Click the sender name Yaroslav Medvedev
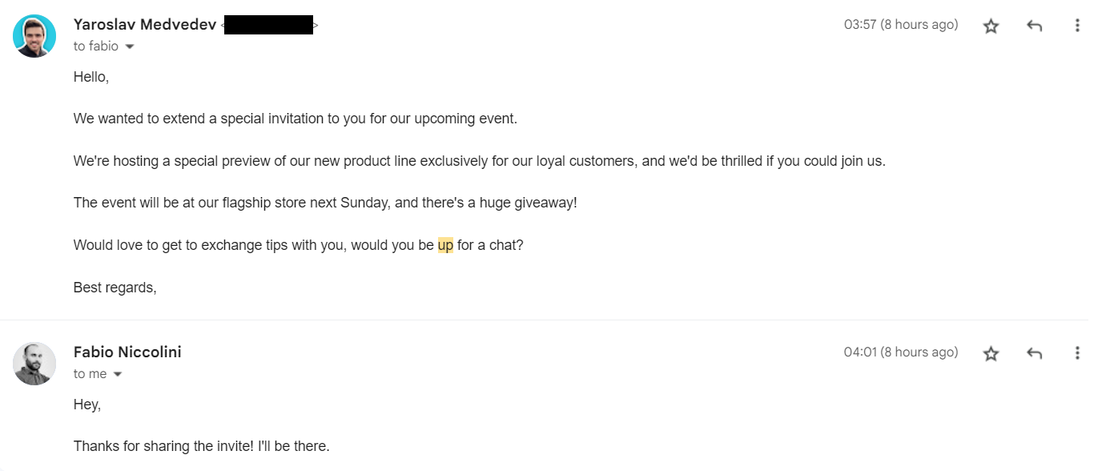 click(145, 25)
